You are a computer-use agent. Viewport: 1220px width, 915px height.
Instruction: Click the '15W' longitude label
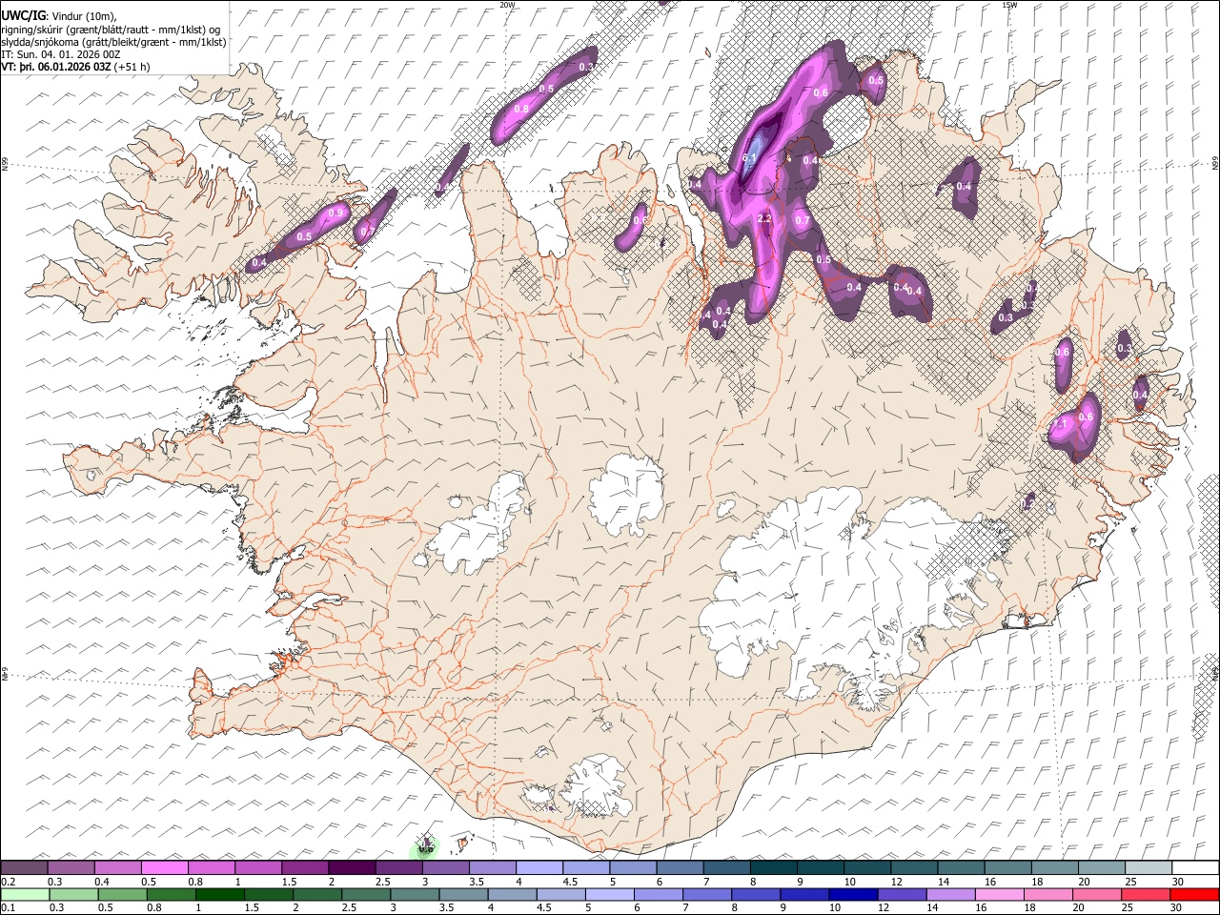point(1008,5)
